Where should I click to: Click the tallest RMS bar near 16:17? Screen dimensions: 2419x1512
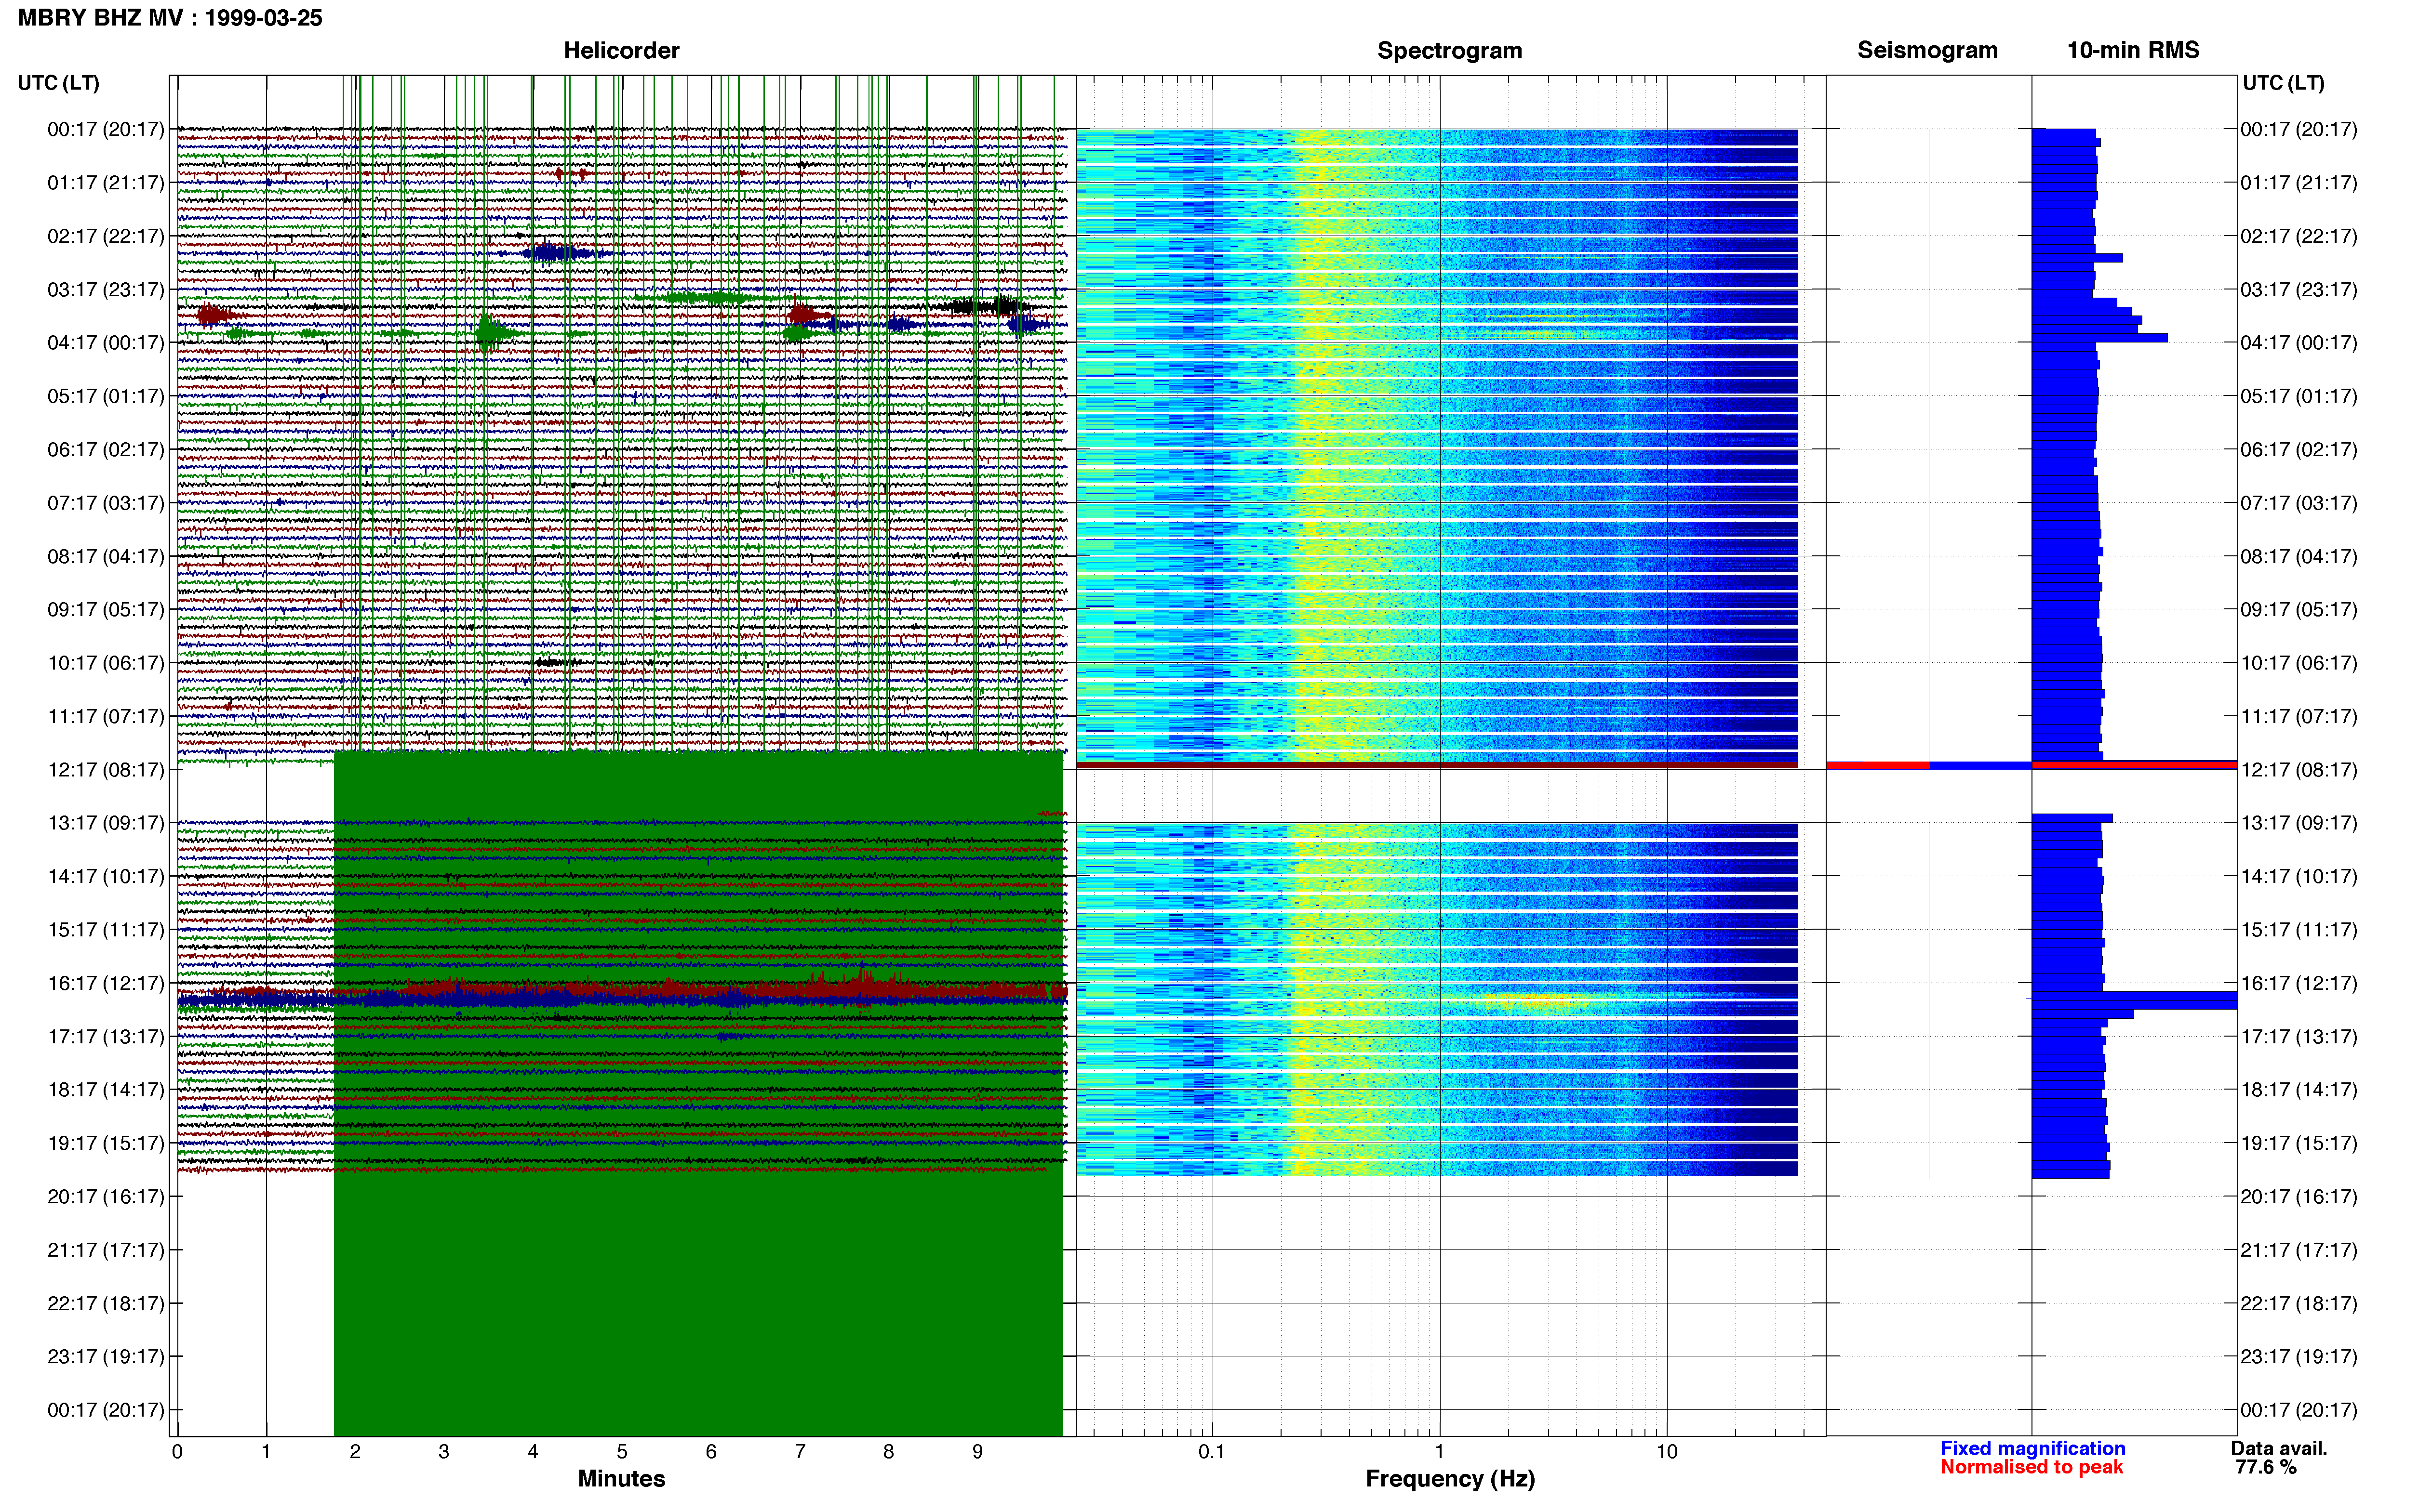pos(2135,1000)
